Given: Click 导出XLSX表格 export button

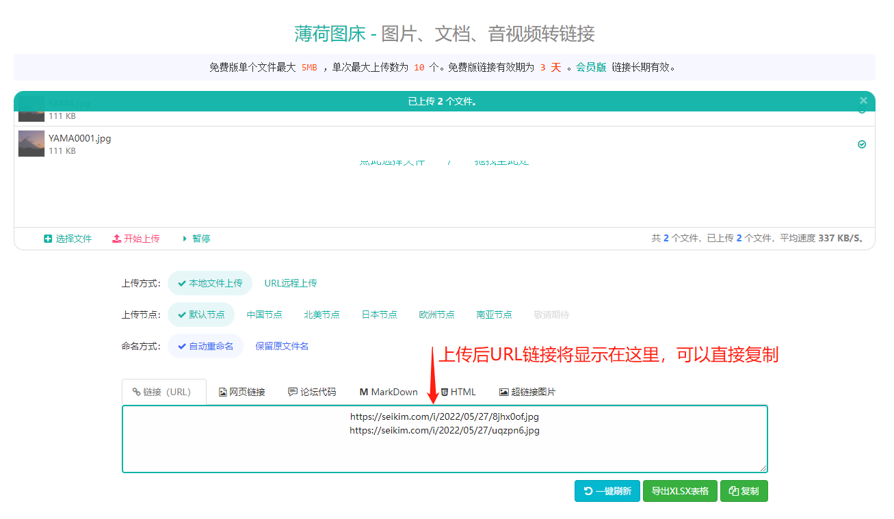Looking at the screenshot, I should click(680, 491).
